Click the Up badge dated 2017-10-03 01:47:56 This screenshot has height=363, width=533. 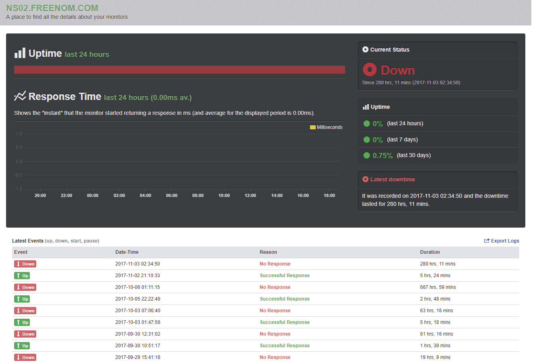22,322
